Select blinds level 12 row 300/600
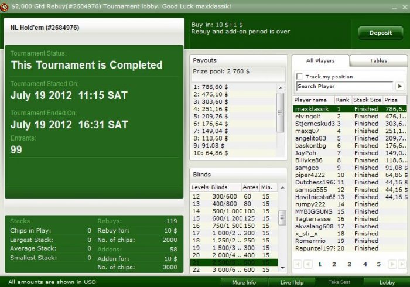This screenshot has width=410, height=287. point(234,197)
